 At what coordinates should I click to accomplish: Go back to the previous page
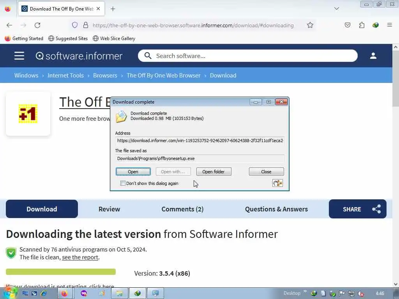point(9,25)
